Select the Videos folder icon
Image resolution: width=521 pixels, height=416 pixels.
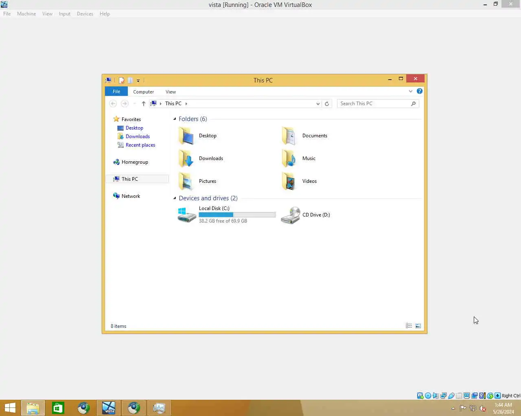click(289, 181)
